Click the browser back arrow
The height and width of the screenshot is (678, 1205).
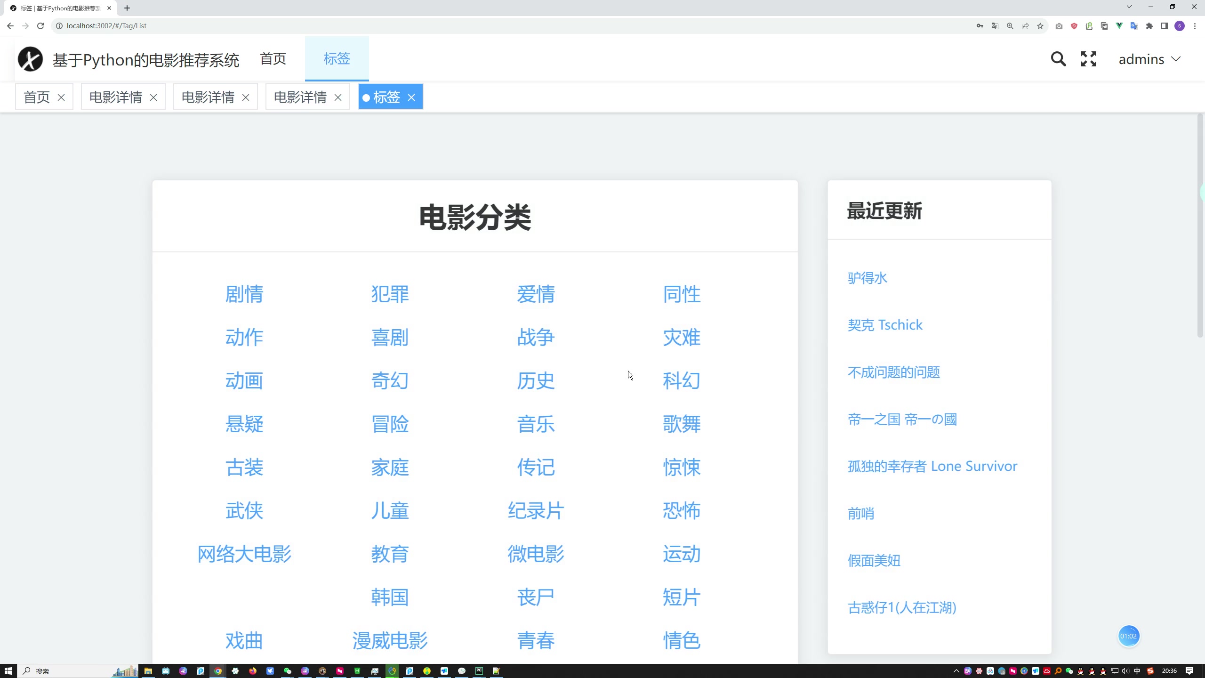(x=10, y=26)
